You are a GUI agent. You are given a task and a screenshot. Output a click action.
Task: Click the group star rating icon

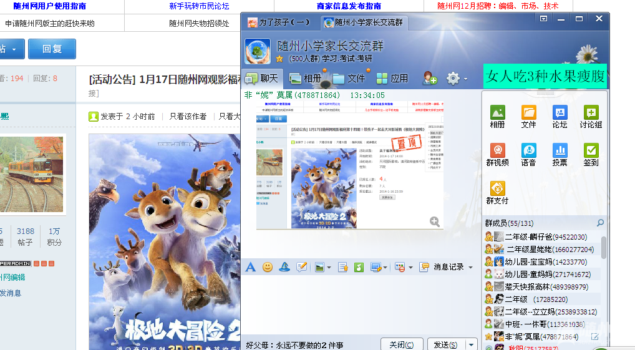coord(279,59)
